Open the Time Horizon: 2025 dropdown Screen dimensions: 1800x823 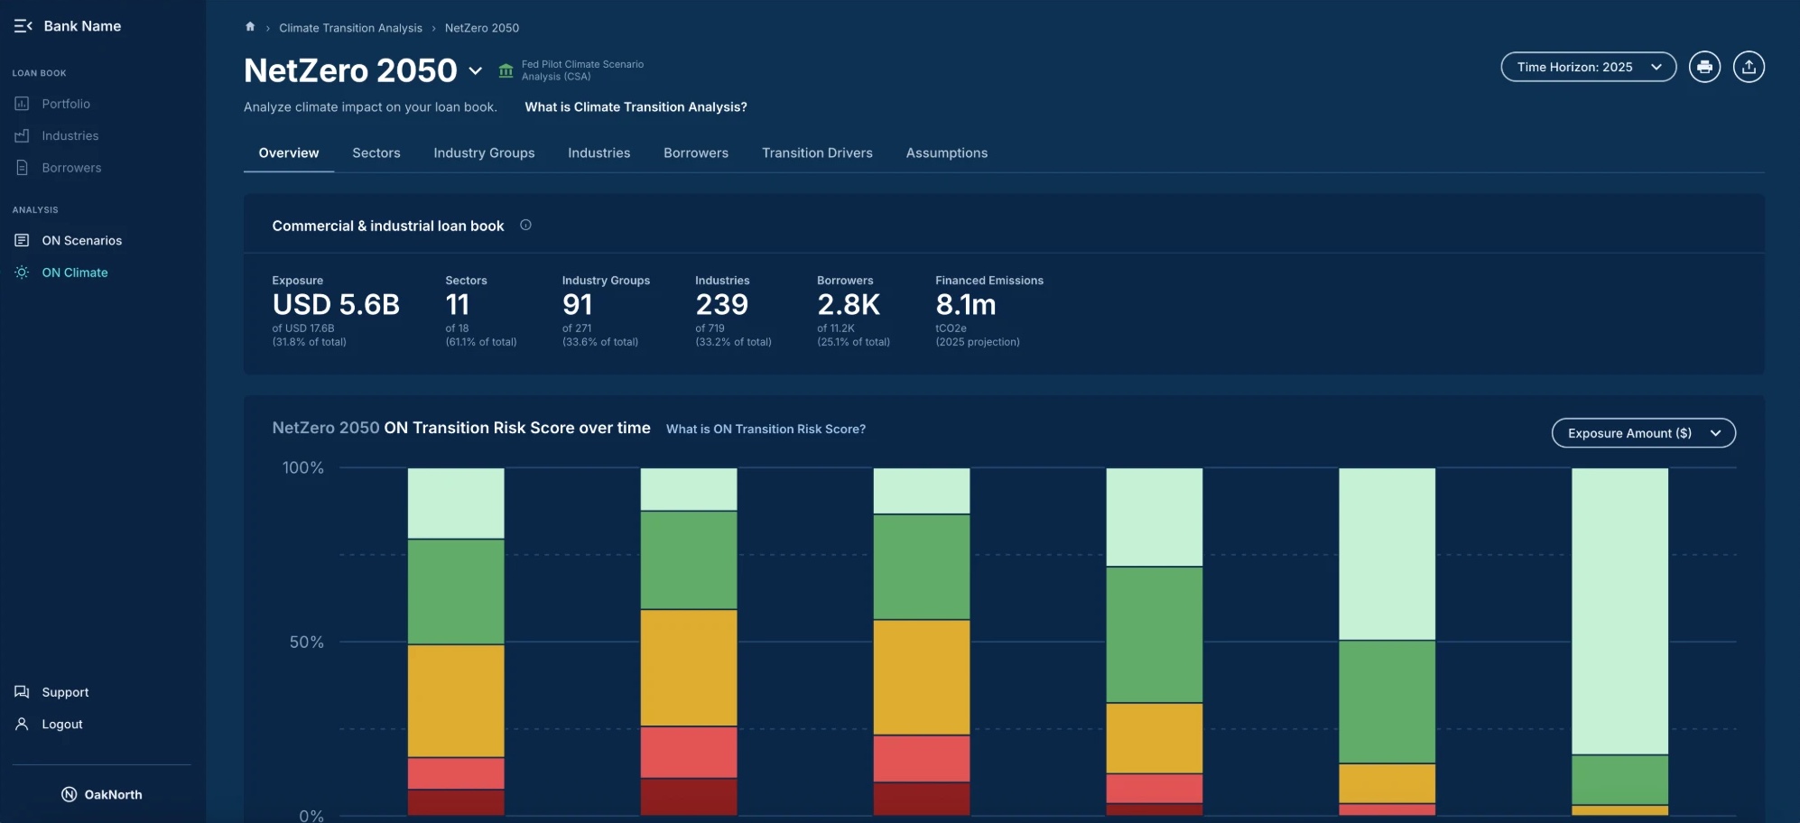point(1588,67)
